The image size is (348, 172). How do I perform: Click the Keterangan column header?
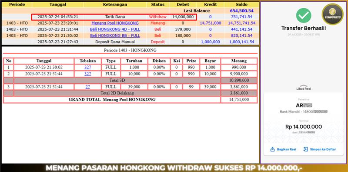[115, 4]
